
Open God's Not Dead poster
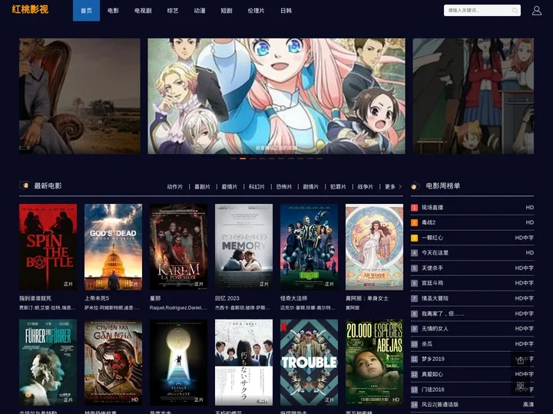click(113, 247)
